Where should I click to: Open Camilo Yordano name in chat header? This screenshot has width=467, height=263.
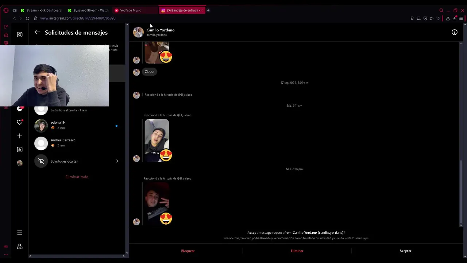coord(161,30)
